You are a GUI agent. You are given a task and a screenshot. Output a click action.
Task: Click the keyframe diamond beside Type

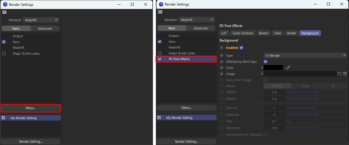[222, 56]
